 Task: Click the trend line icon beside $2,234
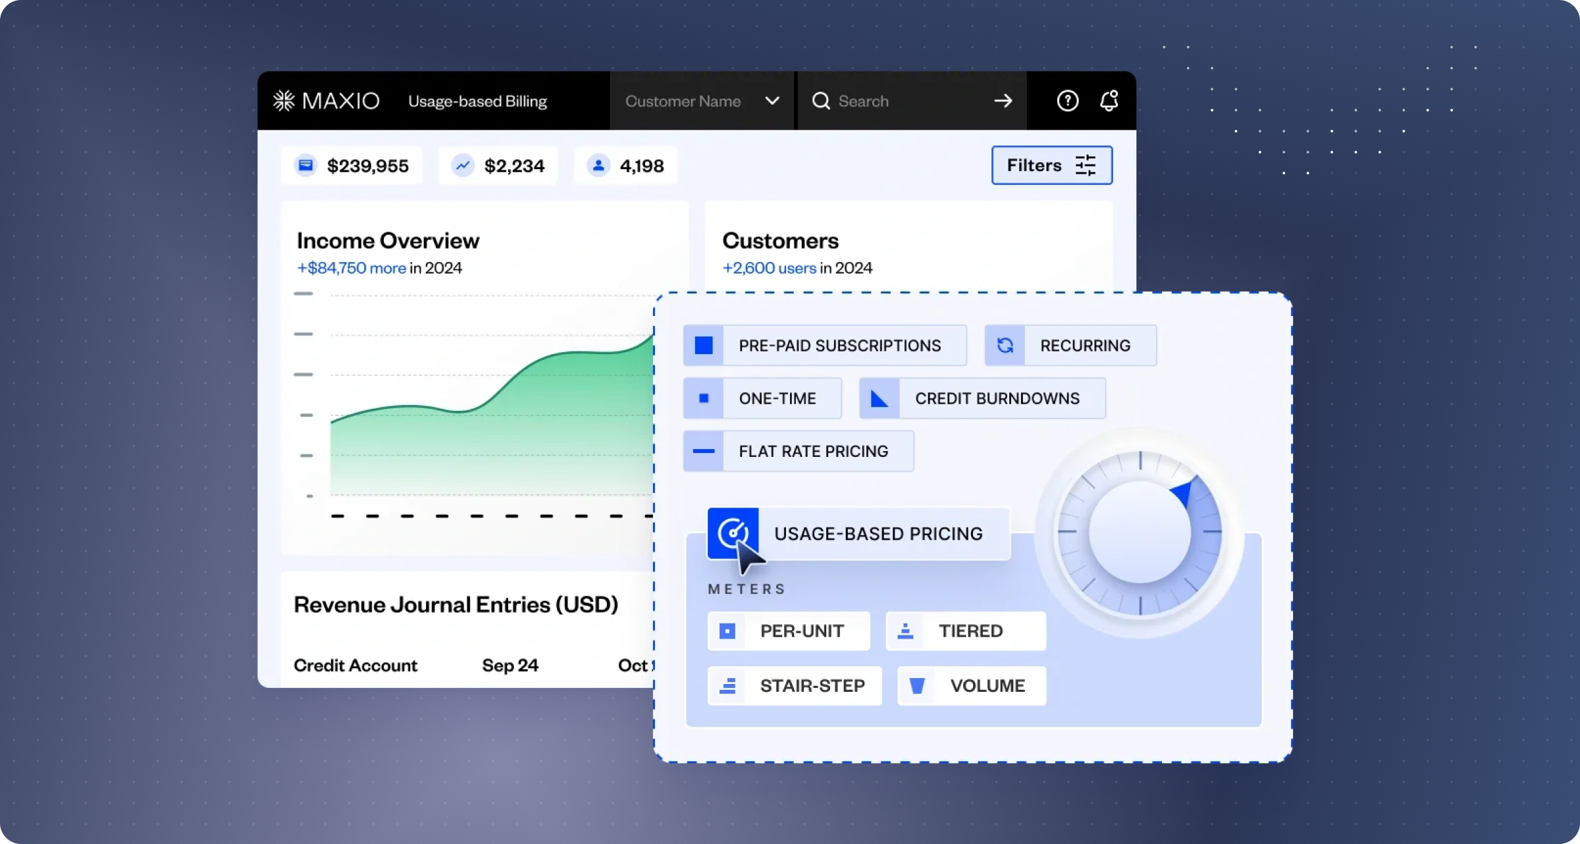(463, 165)
